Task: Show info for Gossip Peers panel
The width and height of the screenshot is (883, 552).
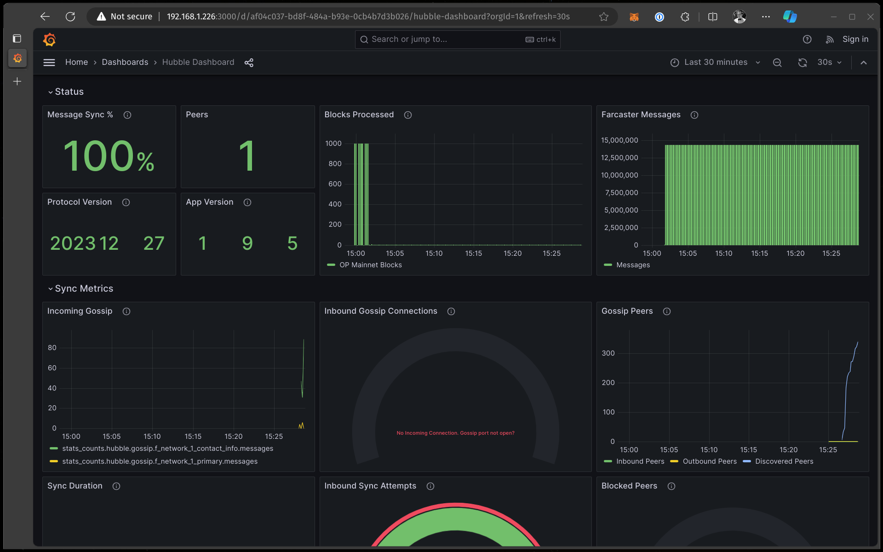Action: 667,311
